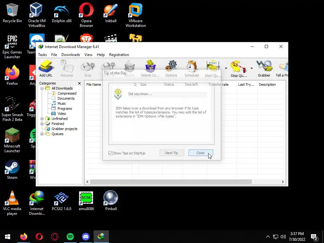Select Programs category in tree
Image resolution: width=324 pixels, height=243 pixels.
65,109
